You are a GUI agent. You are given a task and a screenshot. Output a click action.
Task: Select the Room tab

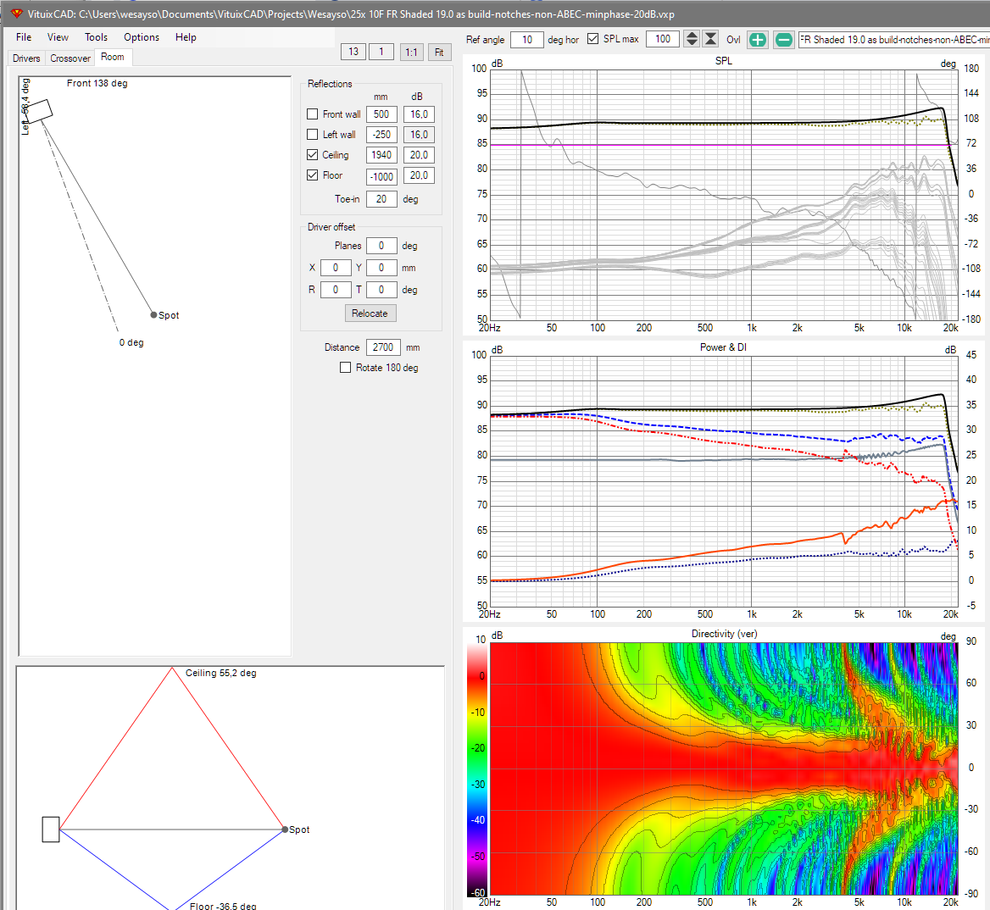click(x=113, y=57)
